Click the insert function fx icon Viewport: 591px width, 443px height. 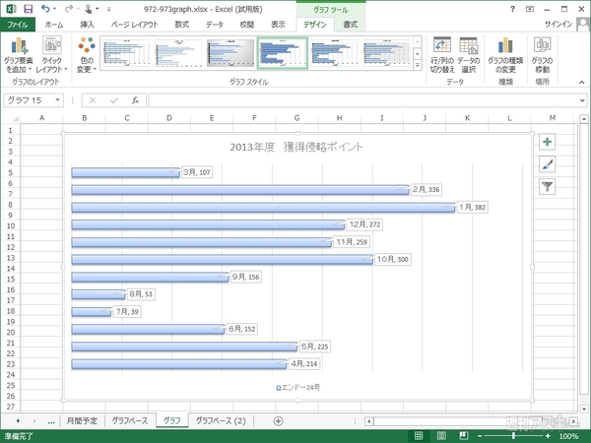point(135,100)
